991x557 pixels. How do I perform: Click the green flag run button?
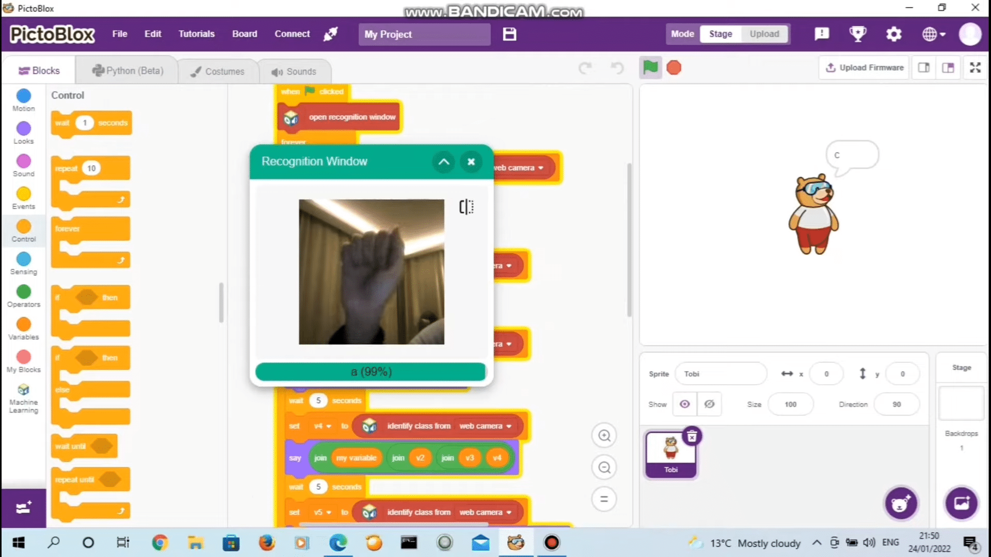[650, 68]
